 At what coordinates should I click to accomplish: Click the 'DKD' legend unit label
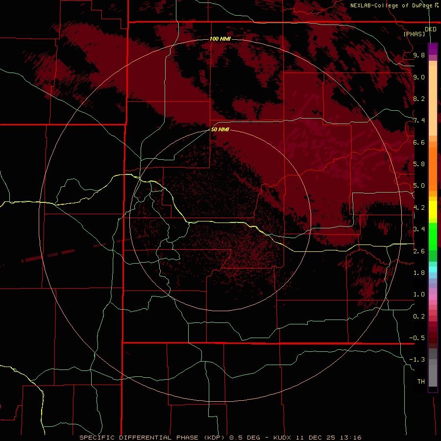pyautogui.click(x=431, y=29)
